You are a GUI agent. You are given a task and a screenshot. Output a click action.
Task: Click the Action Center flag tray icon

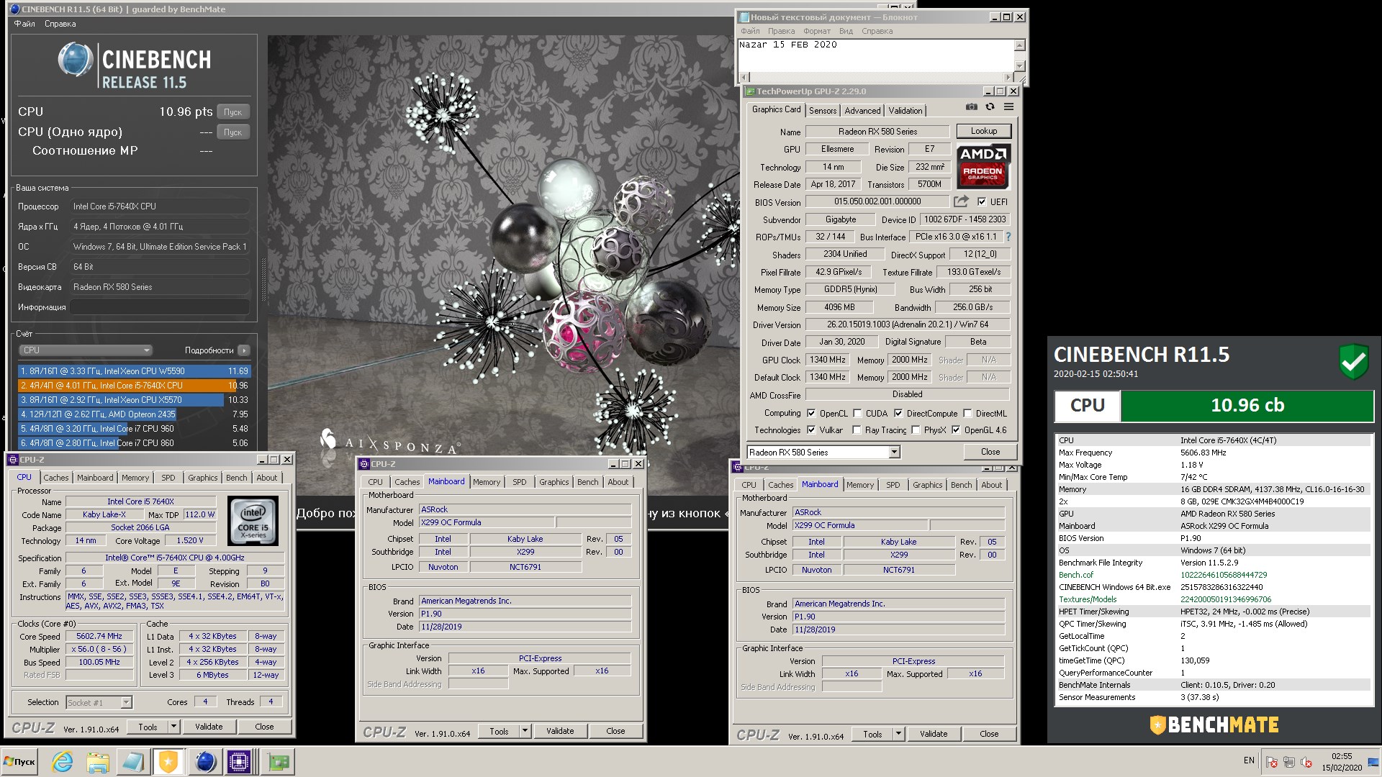tap(1272, 762)
